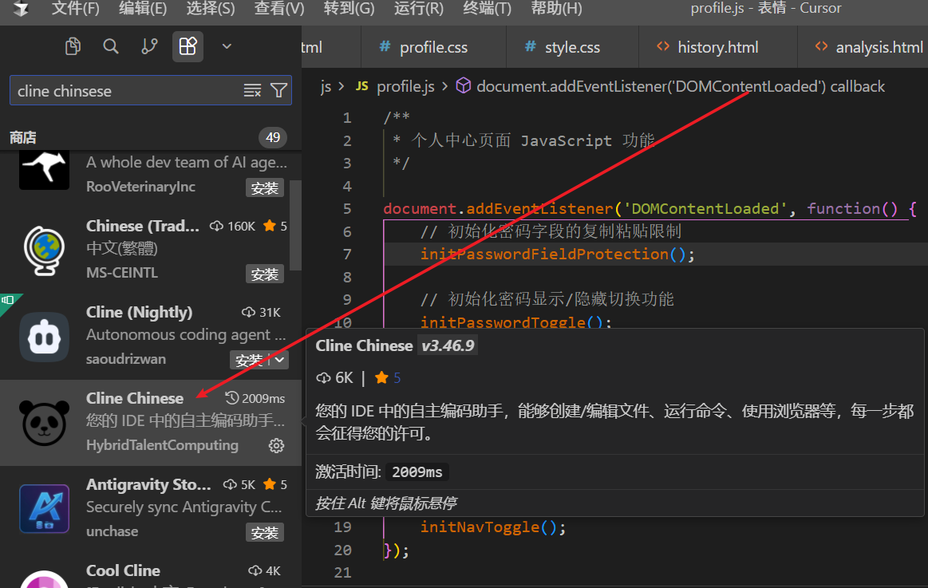Open the Explorer files view icon
928x588 pixels.
(x=73, y=46)
